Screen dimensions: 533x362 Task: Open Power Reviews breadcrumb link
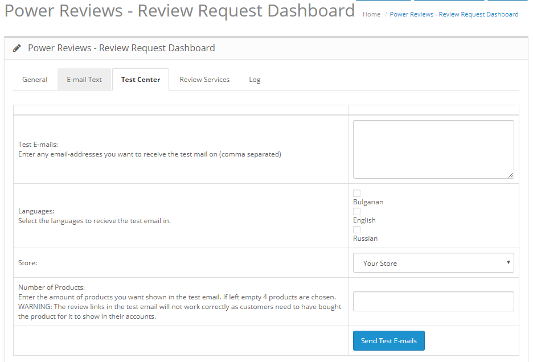454,14
